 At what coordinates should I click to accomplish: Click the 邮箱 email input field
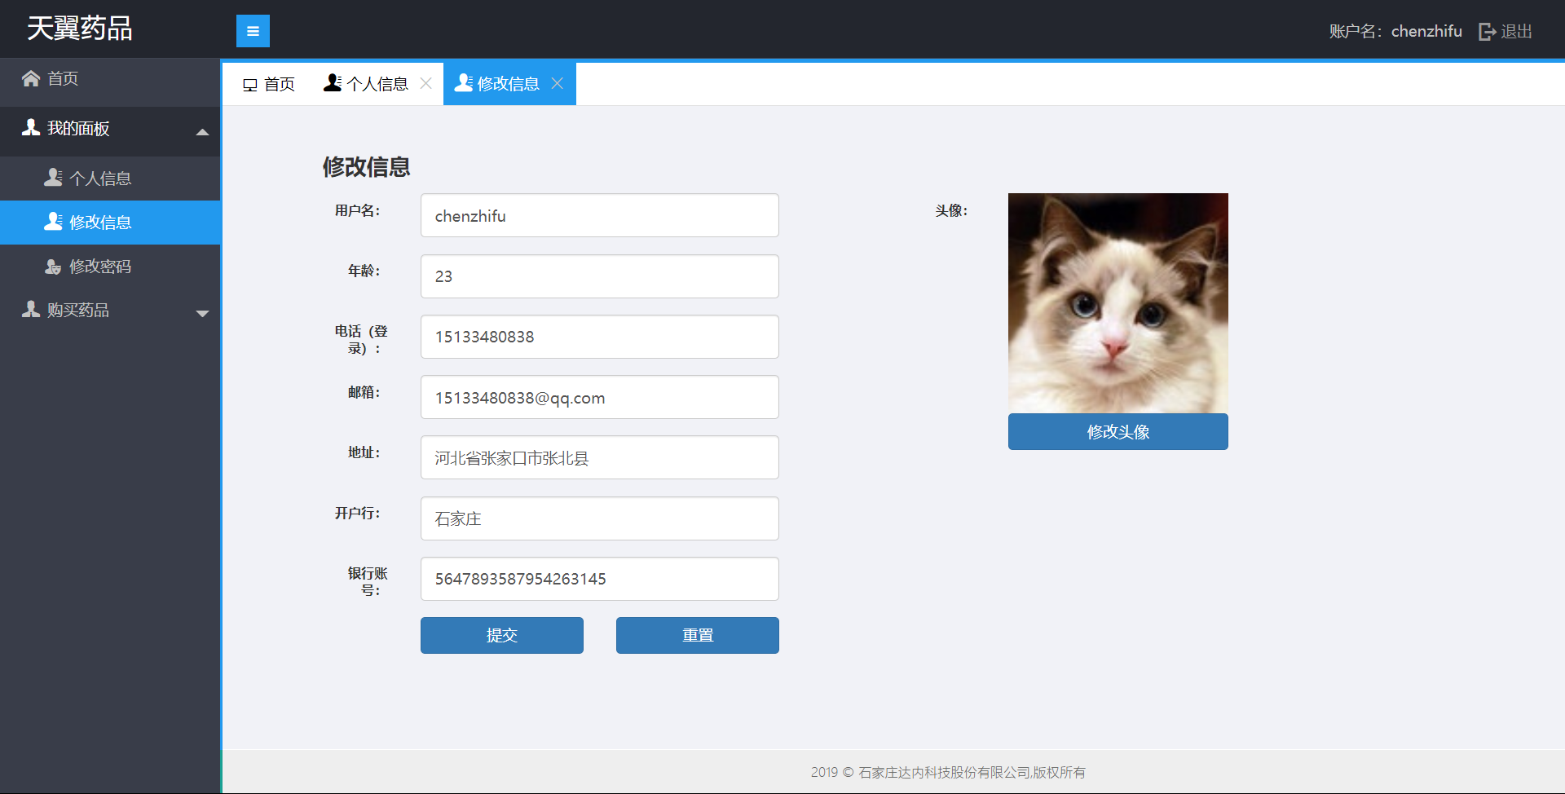(599, 397)
